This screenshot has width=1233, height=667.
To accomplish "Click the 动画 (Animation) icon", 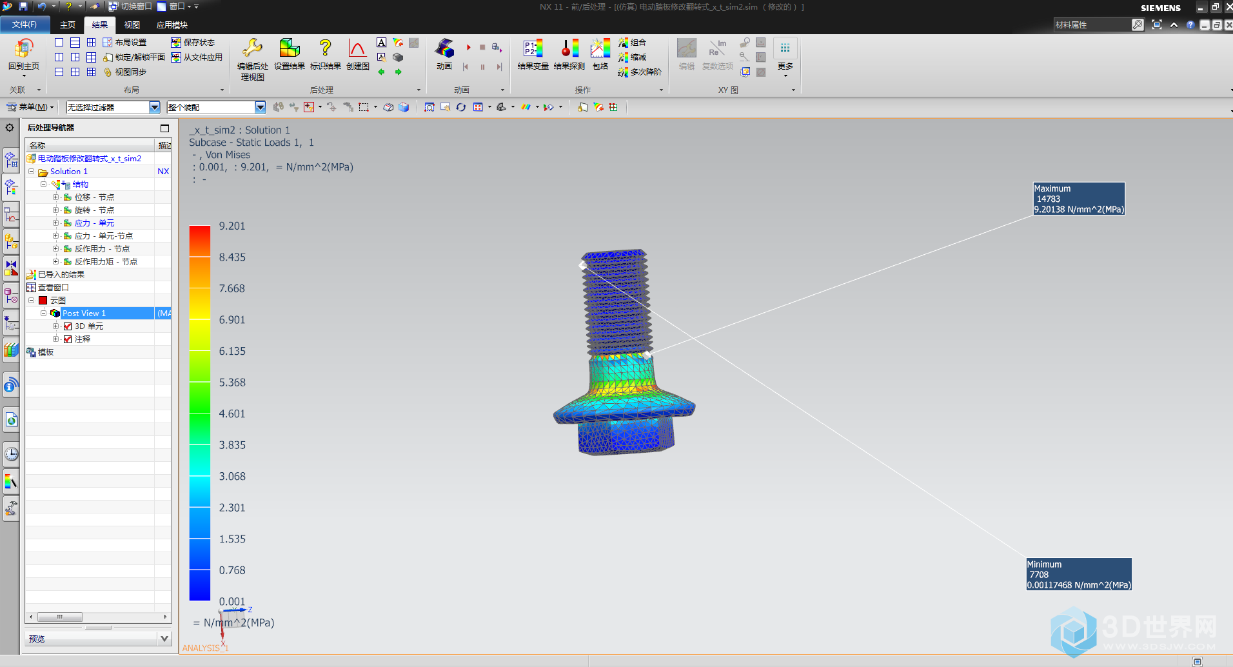I will (x=444, y=49).
